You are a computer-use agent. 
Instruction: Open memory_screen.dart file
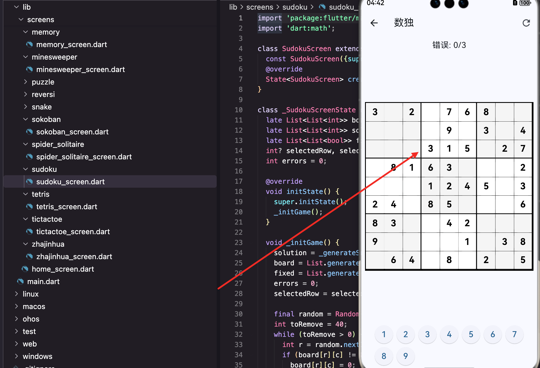[71, 45]
